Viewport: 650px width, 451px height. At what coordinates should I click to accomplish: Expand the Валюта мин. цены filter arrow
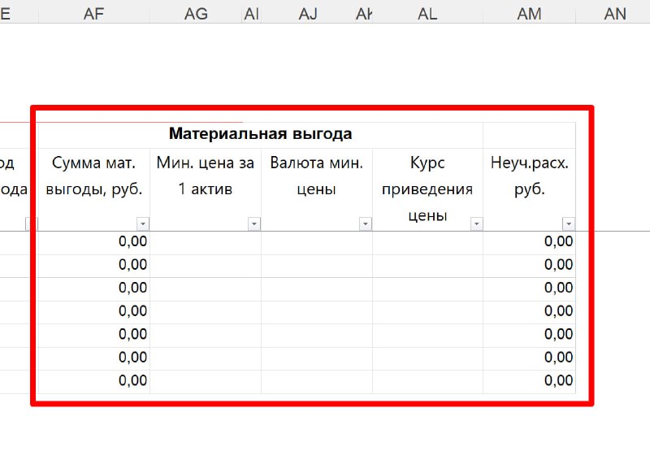pos(366,223)
